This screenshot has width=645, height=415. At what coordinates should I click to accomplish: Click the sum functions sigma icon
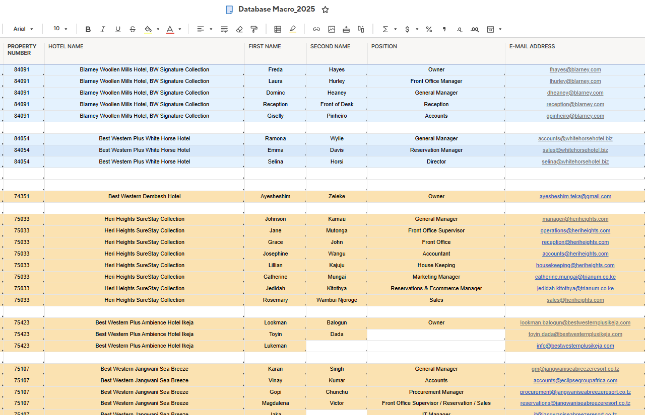(x=385, y=29)
